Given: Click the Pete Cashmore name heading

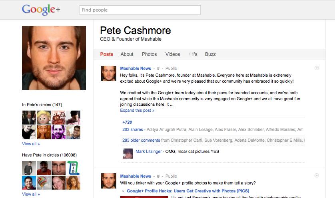Looking at the screenshot, I should tap(136, 30).
